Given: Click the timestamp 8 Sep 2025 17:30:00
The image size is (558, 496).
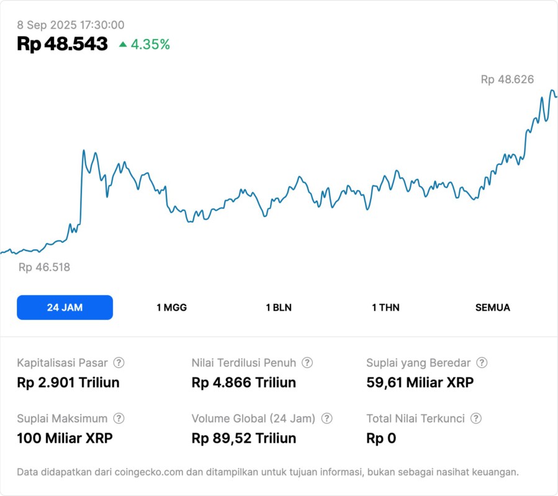Looking at the screenshot, I should [x=70, y=25].
